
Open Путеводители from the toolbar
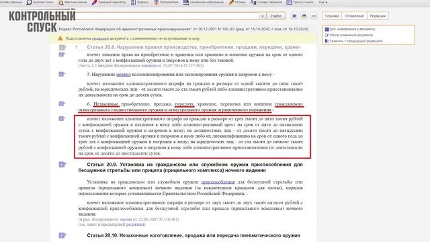point(166,2)
